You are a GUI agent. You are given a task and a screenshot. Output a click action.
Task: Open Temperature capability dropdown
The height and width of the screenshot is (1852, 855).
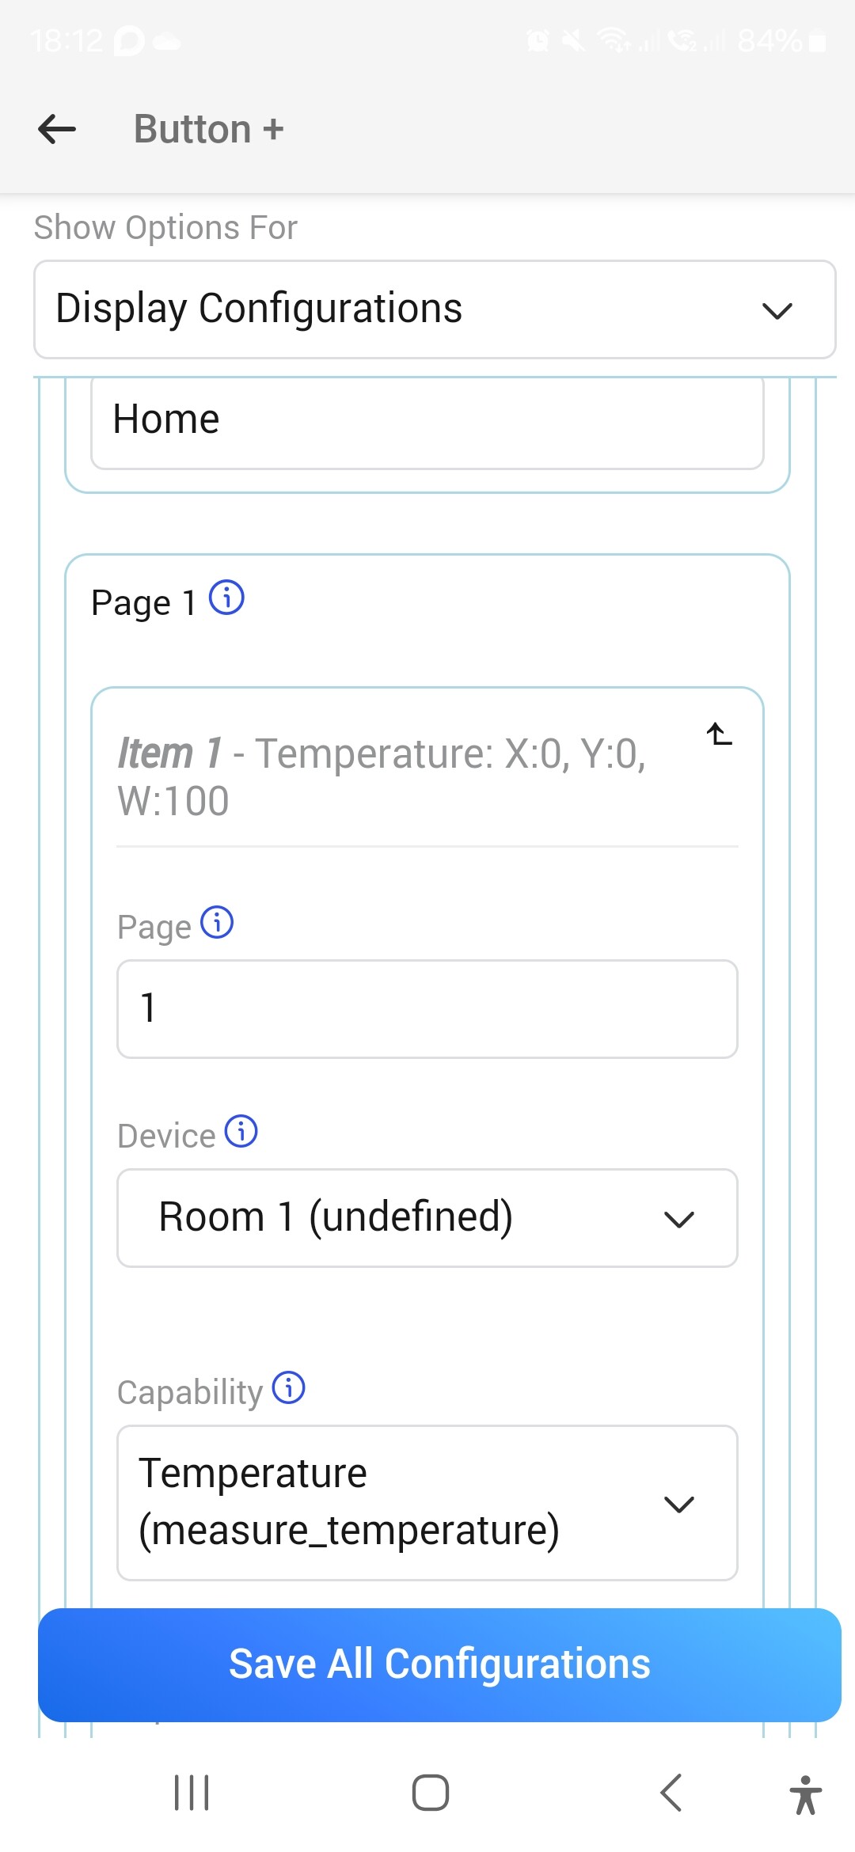(x=427, y=1503)
